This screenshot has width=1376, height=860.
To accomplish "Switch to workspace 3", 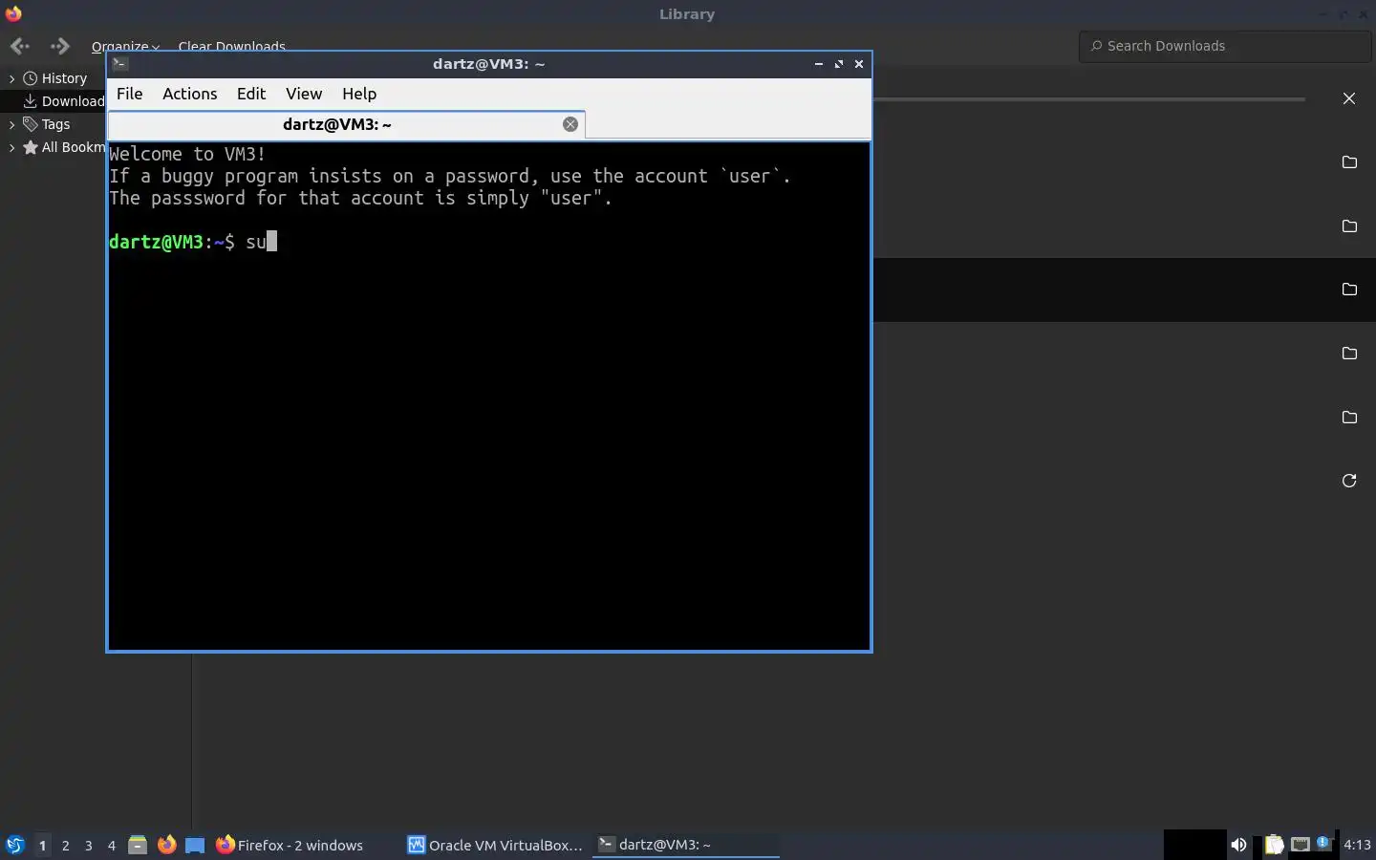I will (88, 845).
